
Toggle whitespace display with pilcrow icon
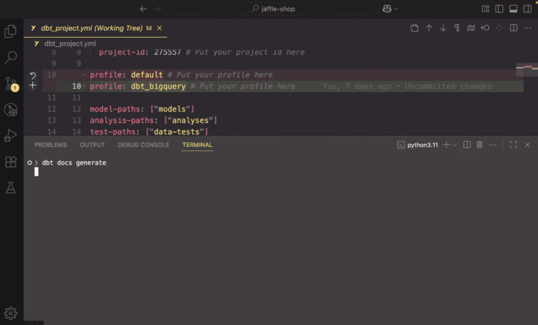[x=457, y=28]
